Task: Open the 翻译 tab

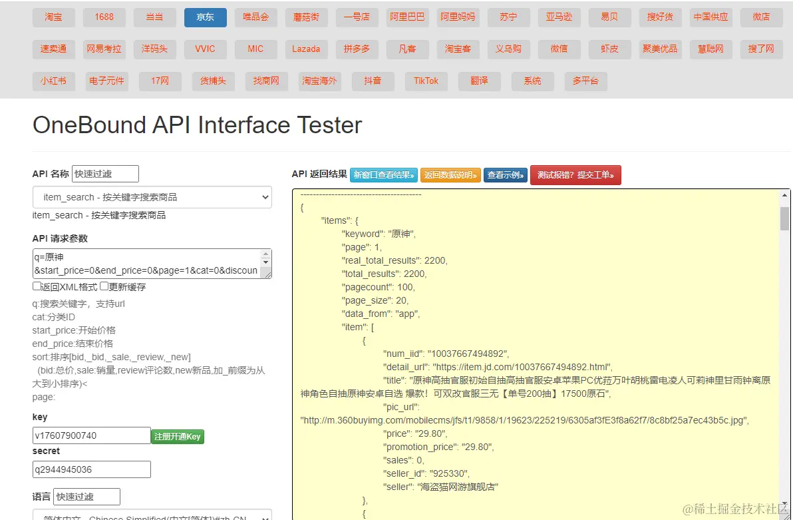Action: coord(480,81)
